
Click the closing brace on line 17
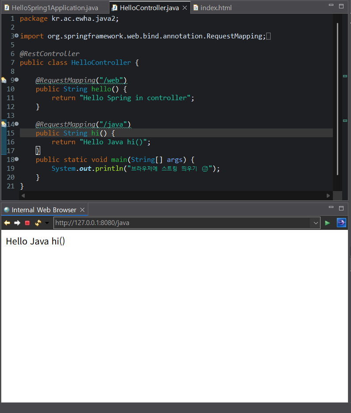tap(38, 150)
